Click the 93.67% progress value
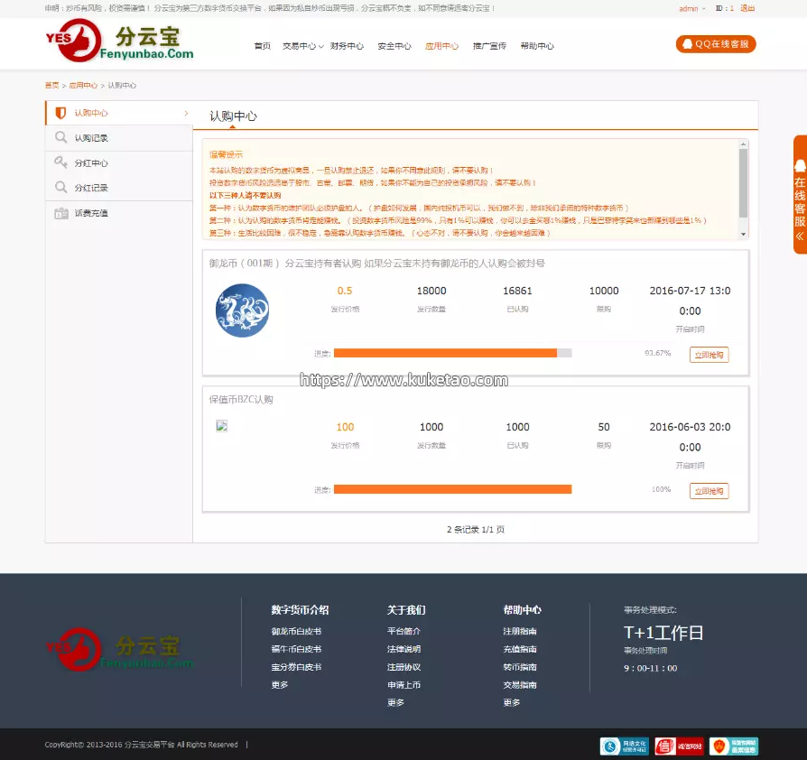This screenshot has width=807, height=760. (658, 353)
